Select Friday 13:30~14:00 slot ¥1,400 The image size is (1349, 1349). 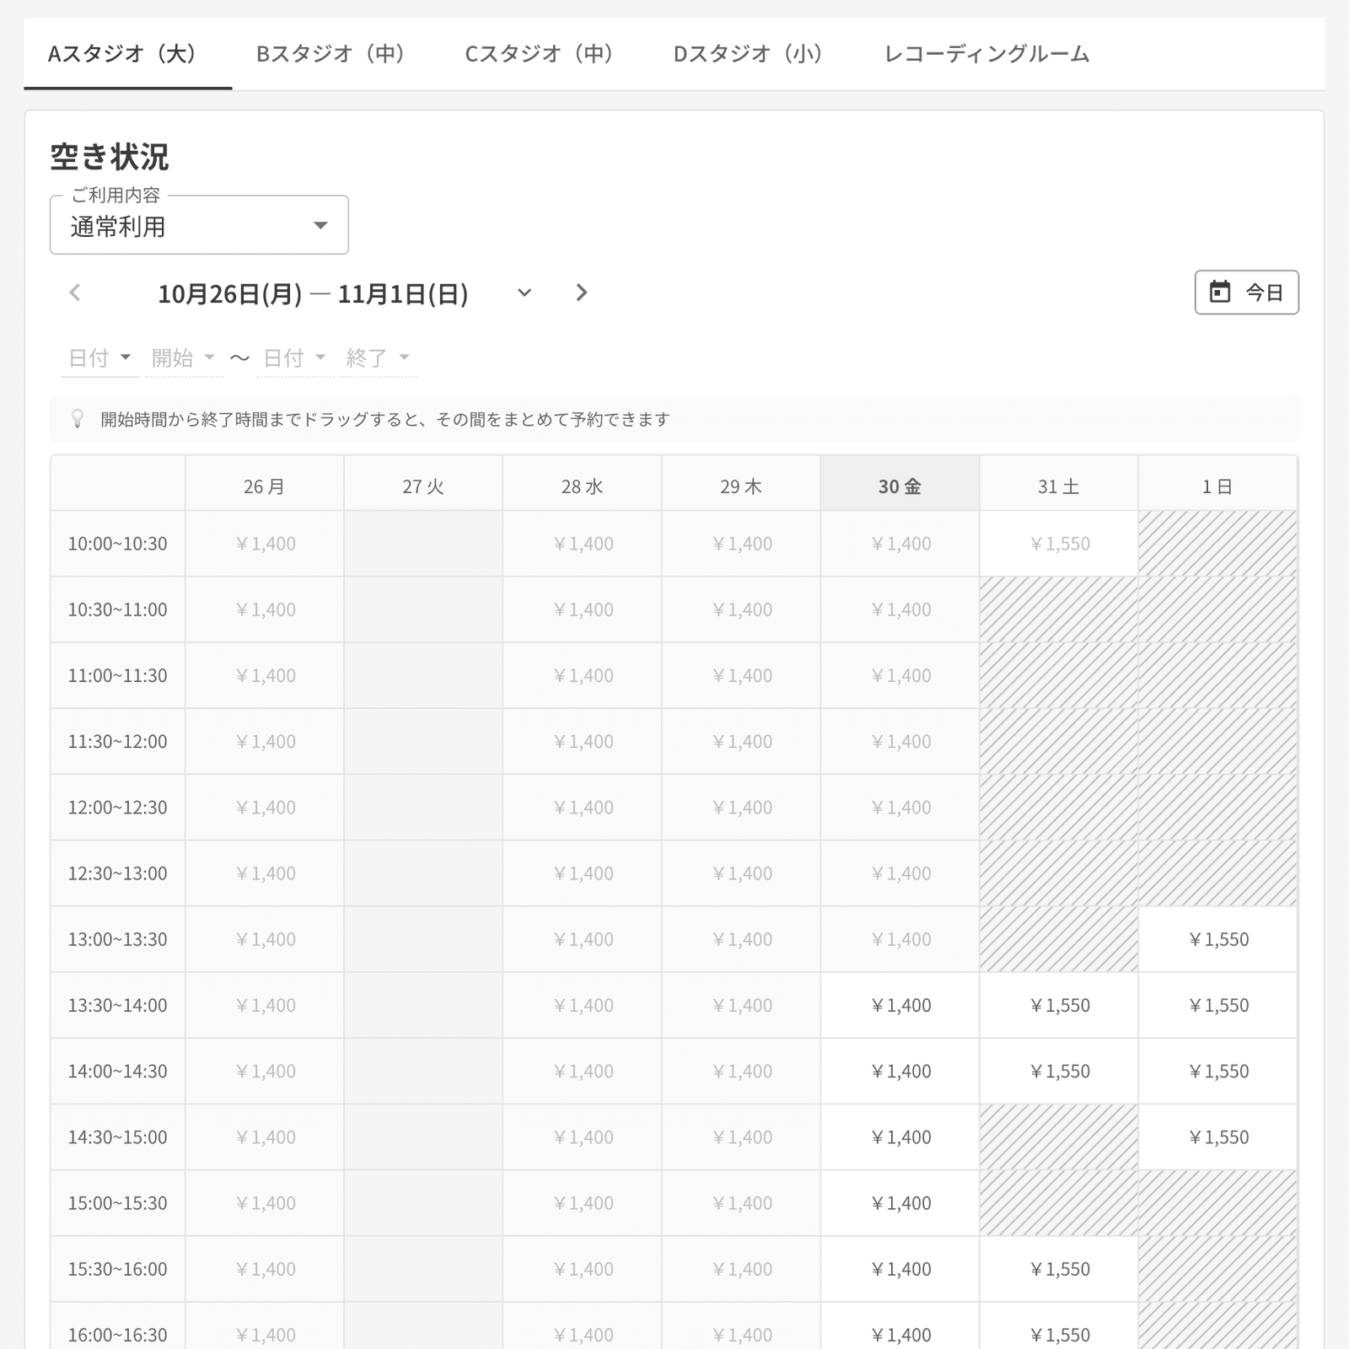pos(900,1005)
